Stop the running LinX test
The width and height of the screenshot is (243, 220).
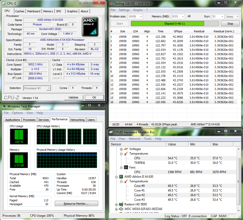click(x=230, y=24)
